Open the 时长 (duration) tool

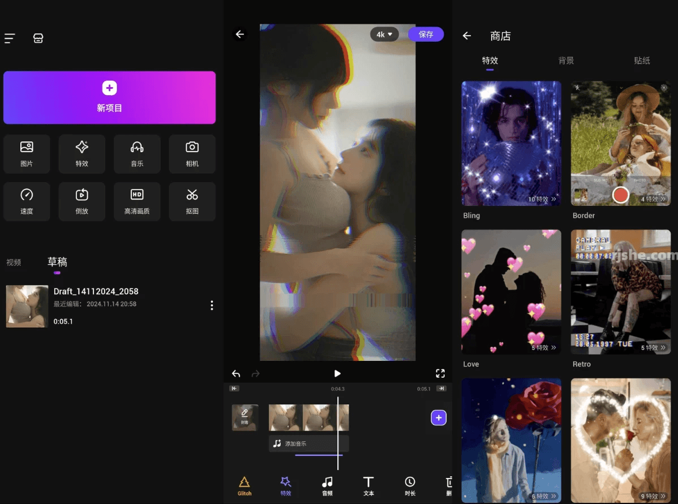click(x=410, y=485)
